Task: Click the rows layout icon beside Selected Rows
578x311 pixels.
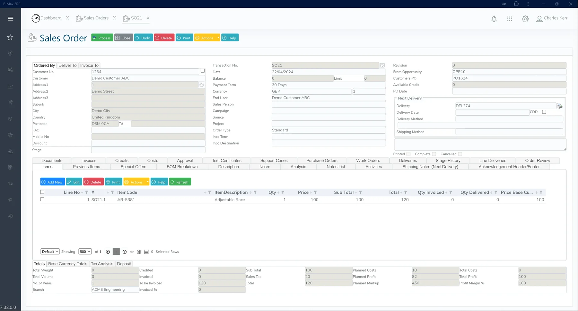Action: tap(146, 252)
